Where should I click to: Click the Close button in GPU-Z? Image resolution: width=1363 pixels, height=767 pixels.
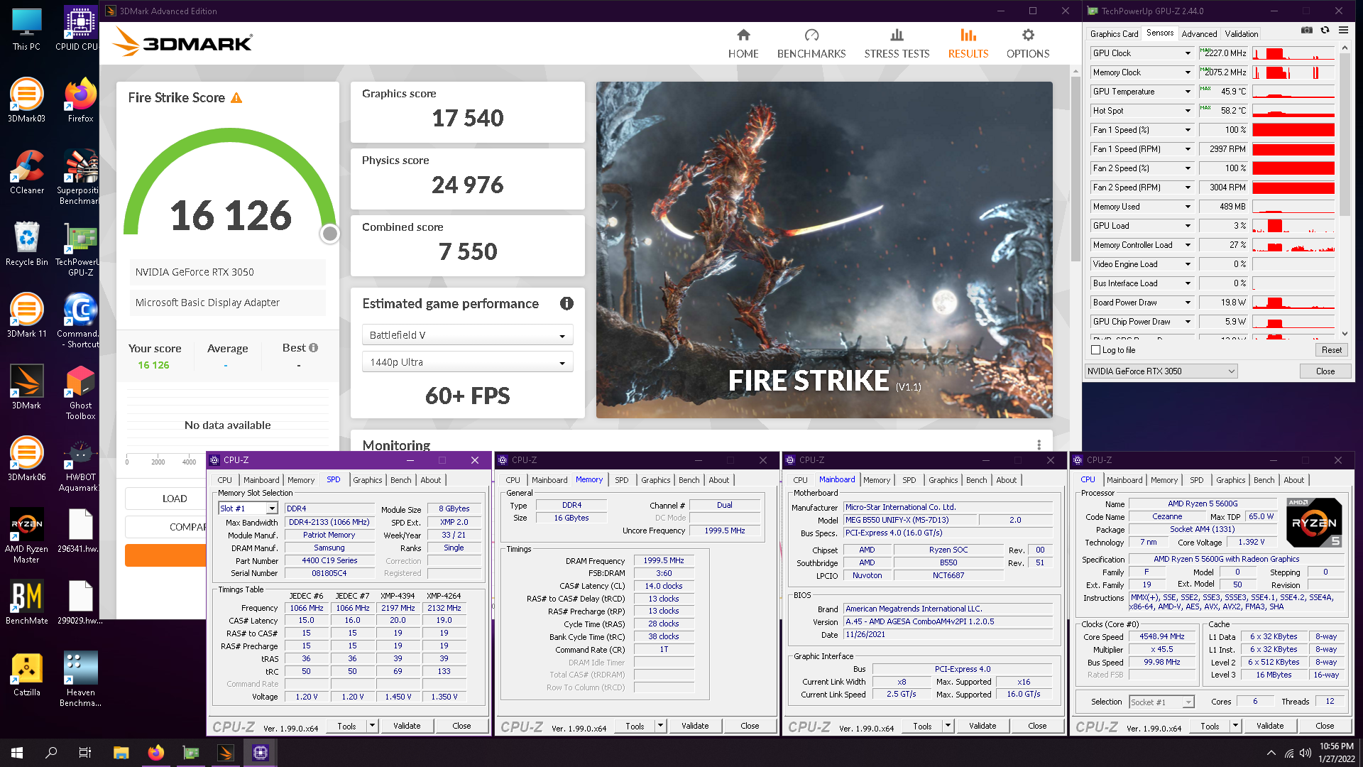pos(1325,371)
